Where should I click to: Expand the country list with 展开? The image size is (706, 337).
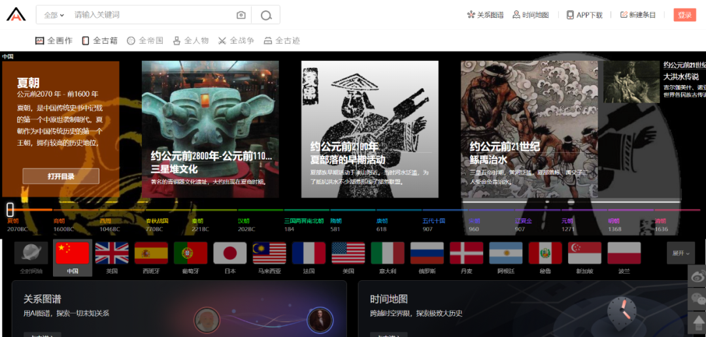point(681,253)
